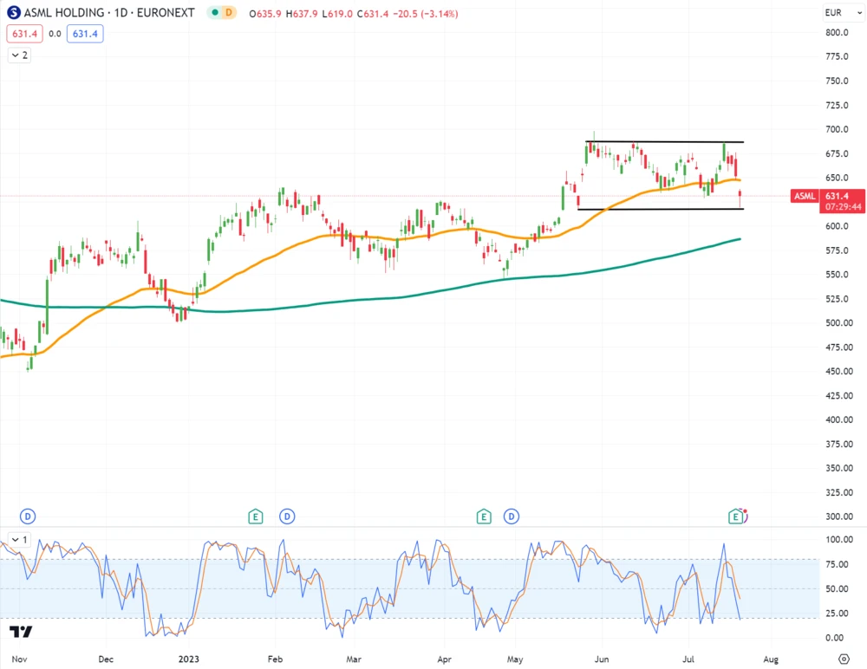Click the blue 631.4 buy price button
The height and width of the screenshot is (669, 867).
[85, 34]
